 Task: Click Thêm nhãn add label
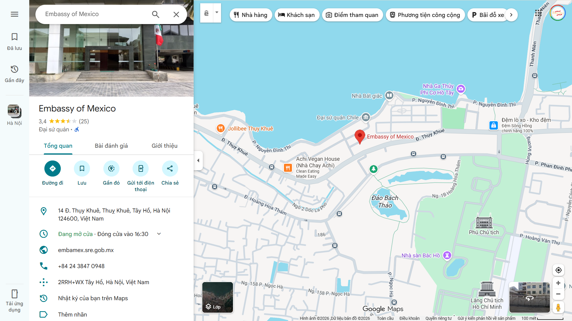pos(72,314)
